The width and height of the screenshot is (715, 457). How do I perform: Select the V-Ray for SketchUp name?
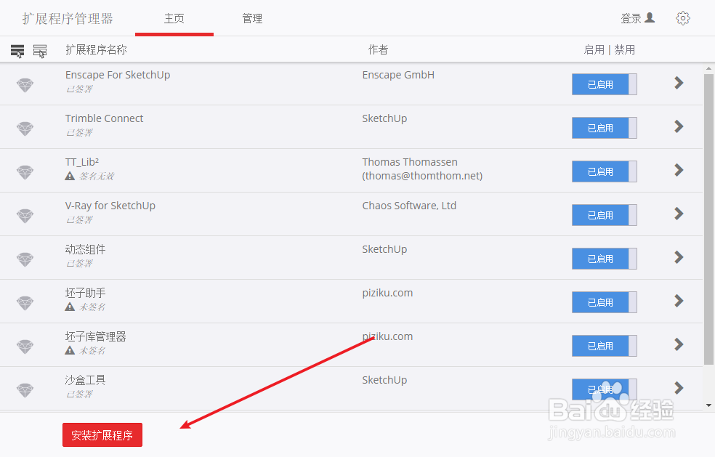pos(110,206)
